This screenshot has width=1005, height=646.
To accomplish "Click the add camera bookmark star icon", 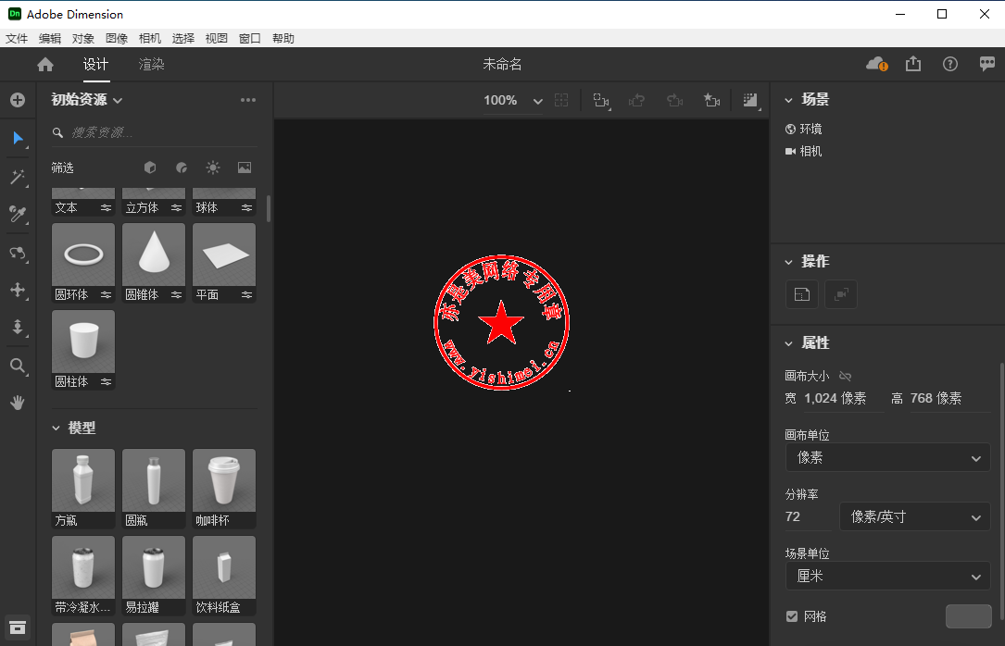I will tap(711, 101).
